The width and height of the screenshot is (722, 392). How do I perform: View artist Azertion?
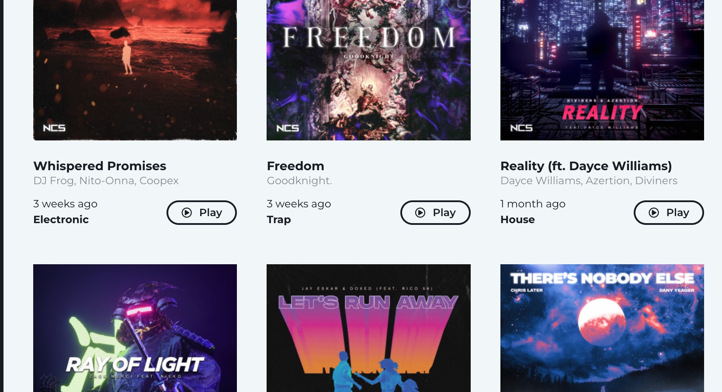click(607, 181)
